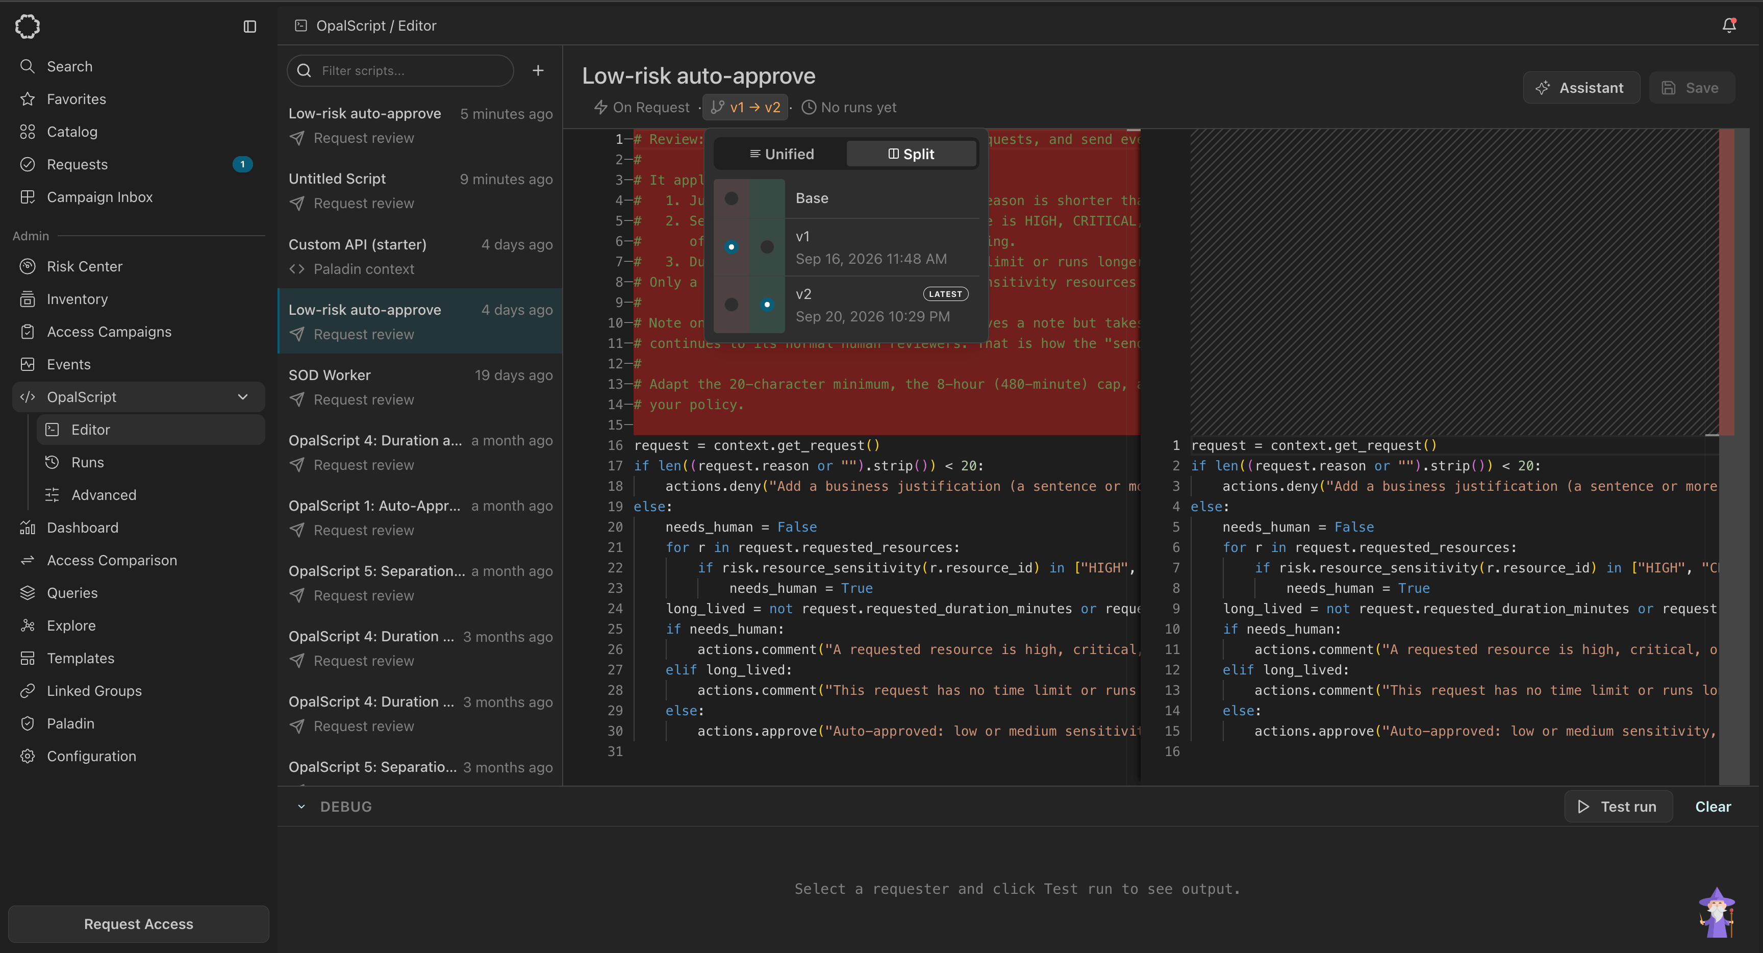
Task: Open Access Comparison
Action: click(x=138, y=561)
